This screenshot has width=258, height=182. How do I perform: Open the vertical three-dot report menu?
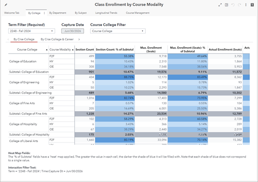pyautogui.click(x=246, y=5)
